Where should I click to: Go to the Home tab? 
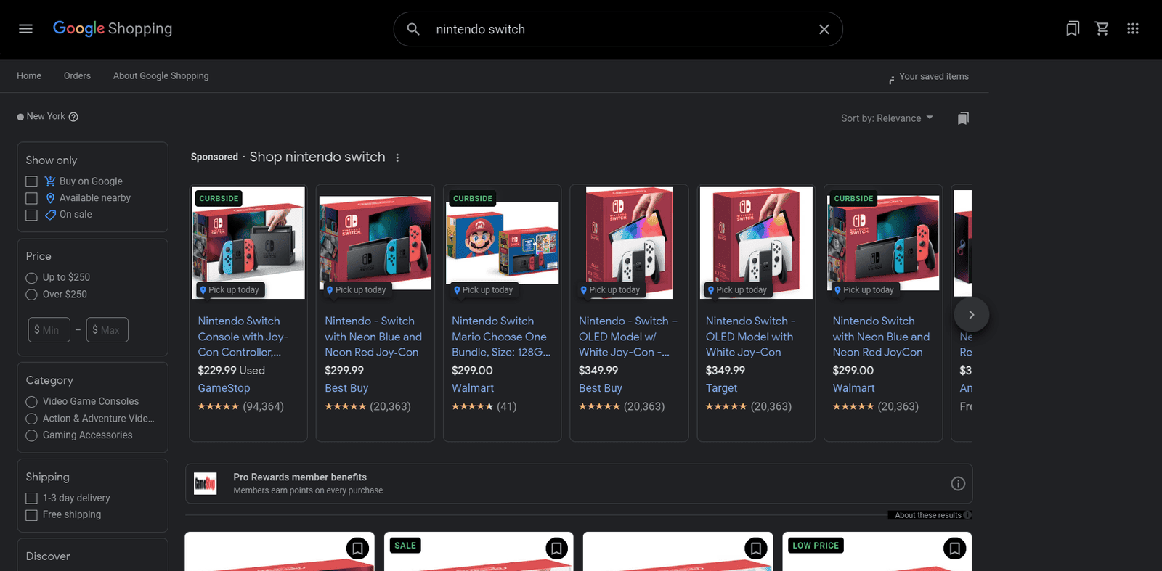[29, 76]
